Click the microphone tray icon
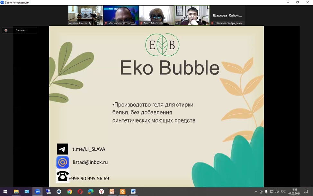The image size is (313, 196). click(266, 191)
